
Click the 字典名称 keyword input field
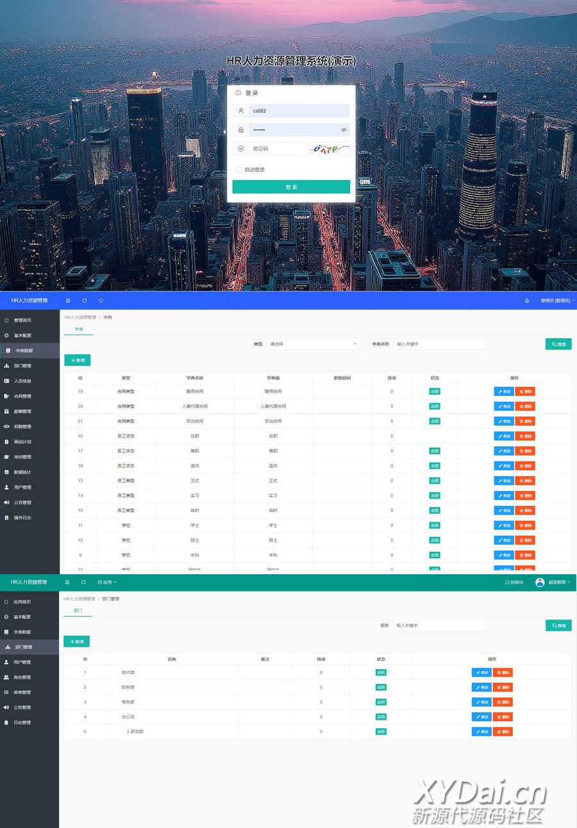(x=440, y=344)
